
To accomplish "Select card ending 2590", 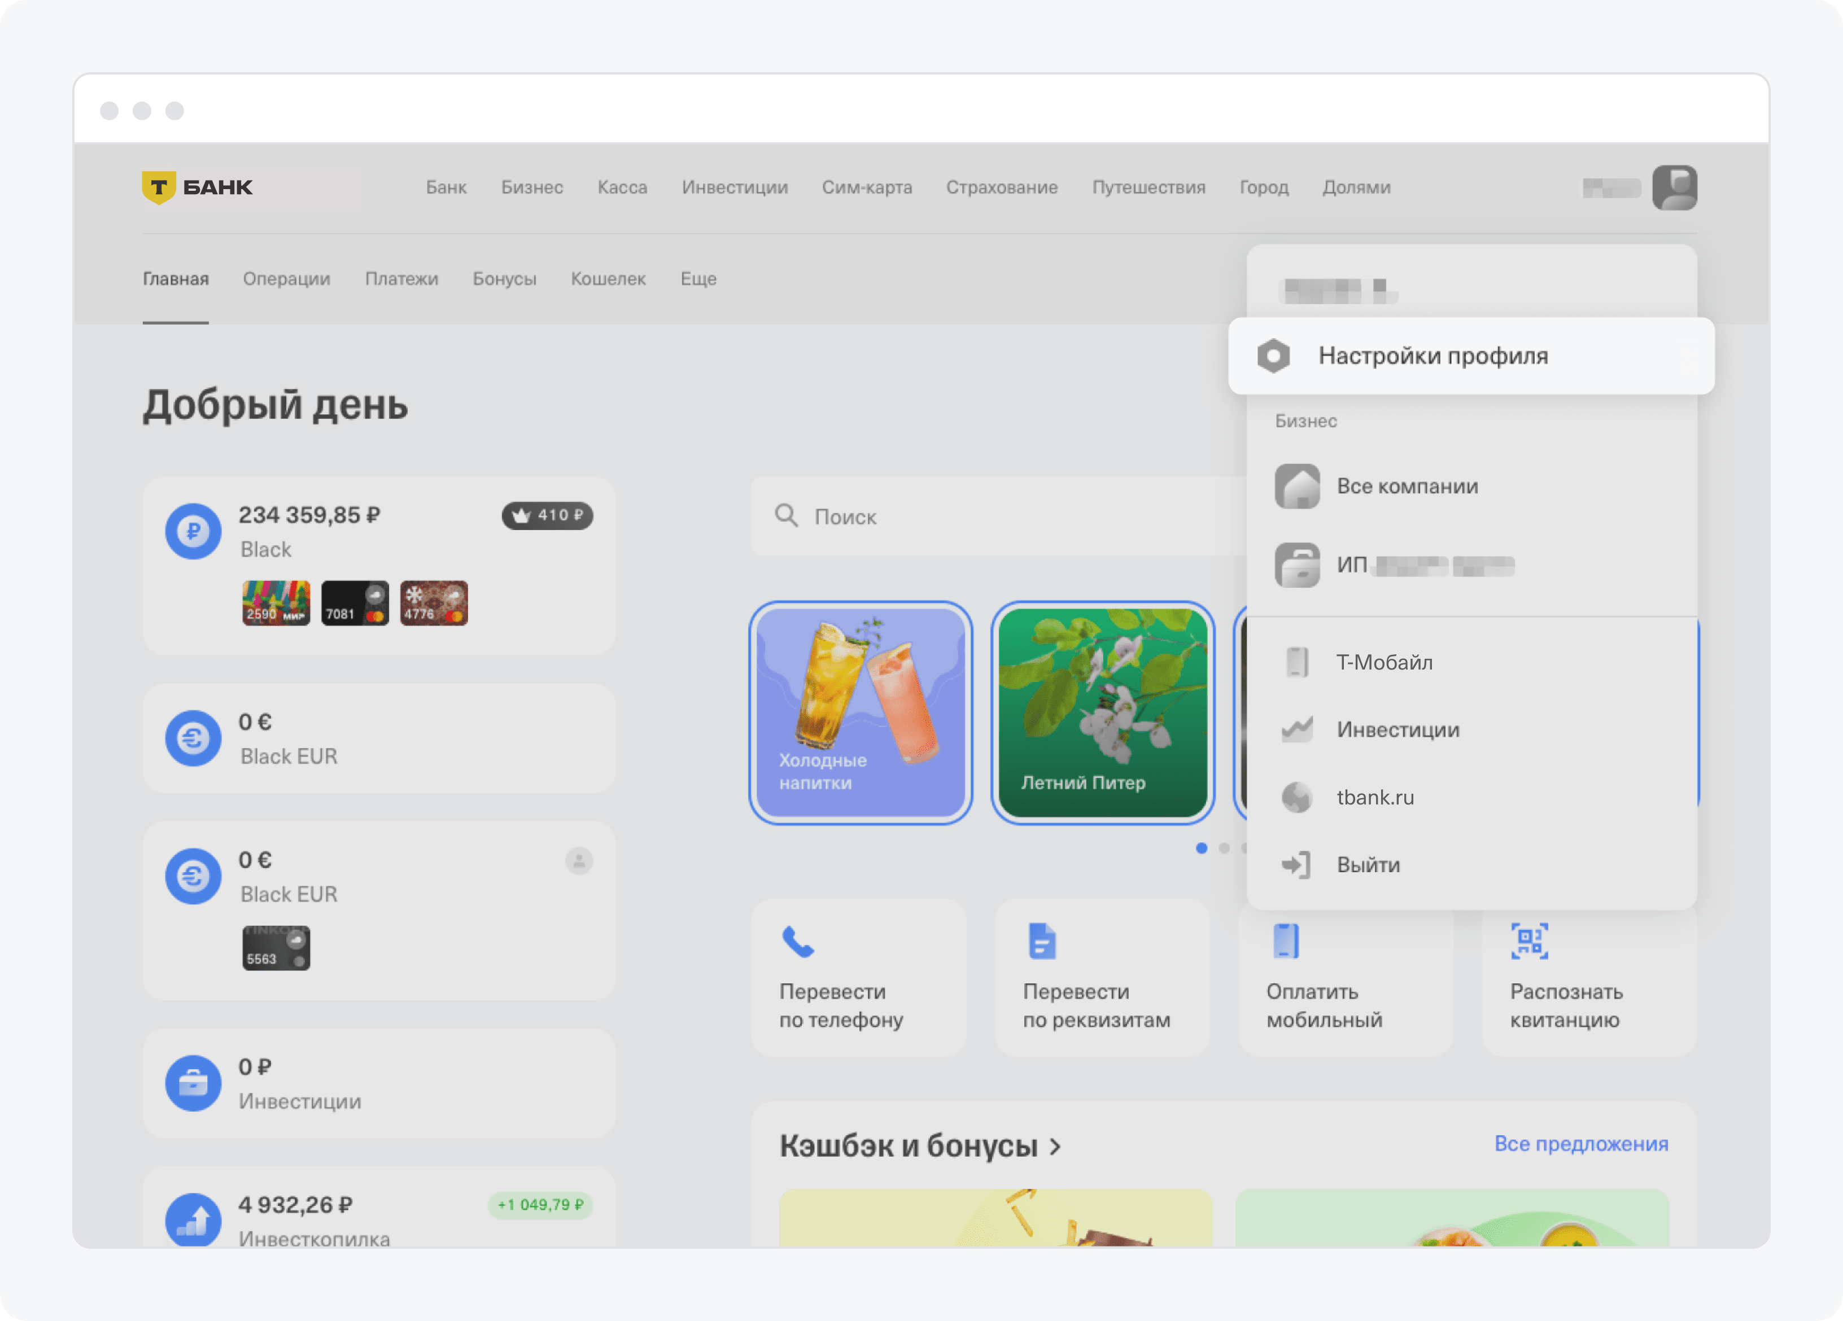I will (x=276, y=603).
